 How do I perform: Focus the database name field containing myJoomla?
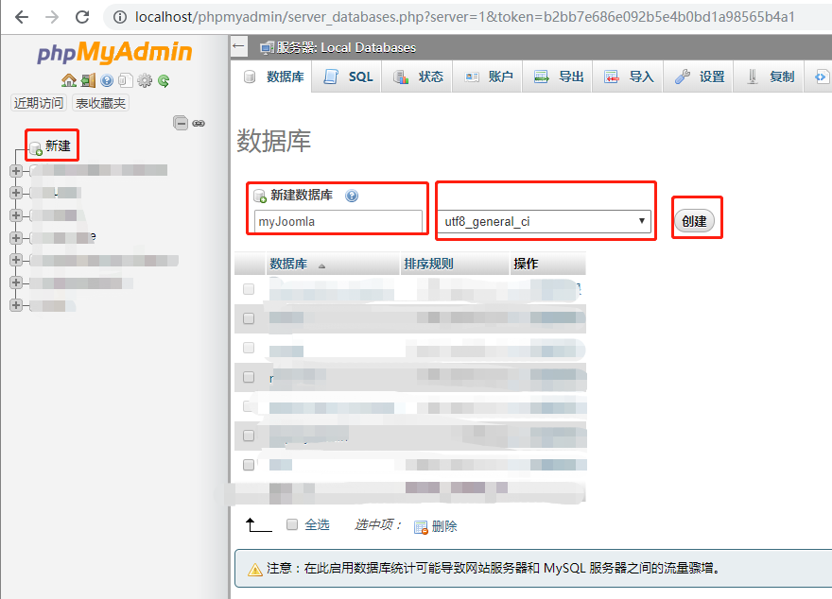[x=338, y=222]
